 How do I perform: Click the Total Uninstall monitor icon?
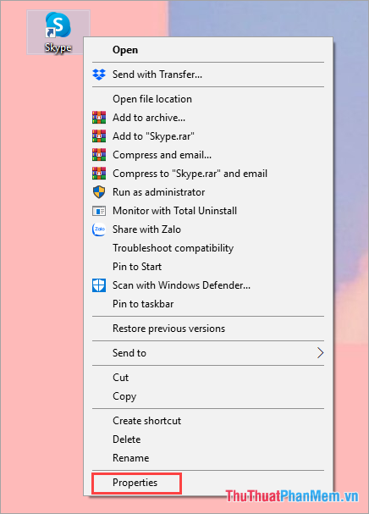pyautogui.click(x=99, y=211)
